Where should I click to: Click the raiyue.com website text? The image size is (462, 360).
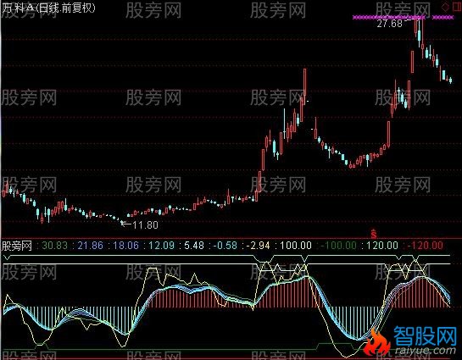(x=425, y=351)
